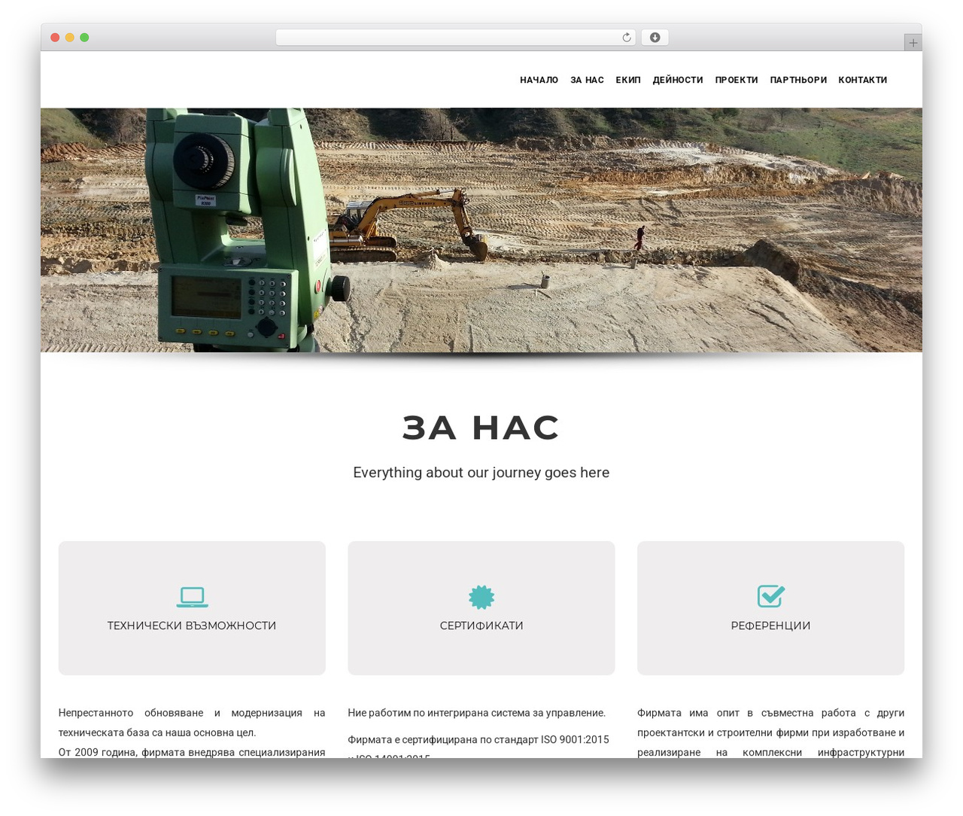
Task: Click the ЗА НАС page heading
Action: [481, 428]
